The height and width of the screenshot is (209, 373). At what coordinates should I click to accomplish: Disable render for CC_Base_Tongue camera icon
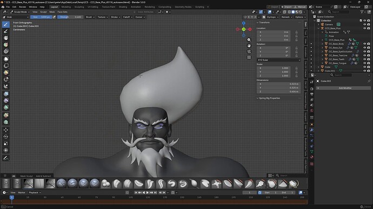tap(369, 63)
